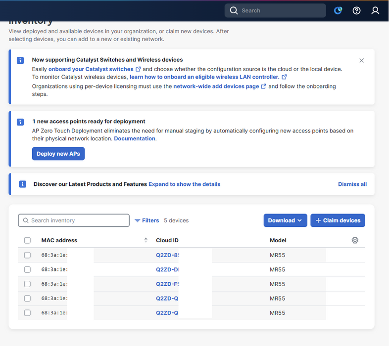Open the Download dropdown button
Screen dimensions: 389x346
(x=285, y=220)
